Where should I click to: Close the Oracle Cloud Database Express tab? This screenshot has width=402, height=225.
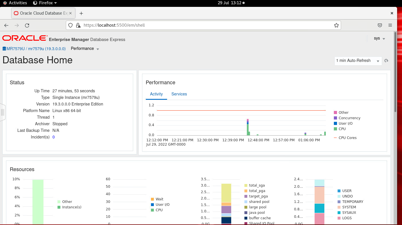click(x=70, y=13)
